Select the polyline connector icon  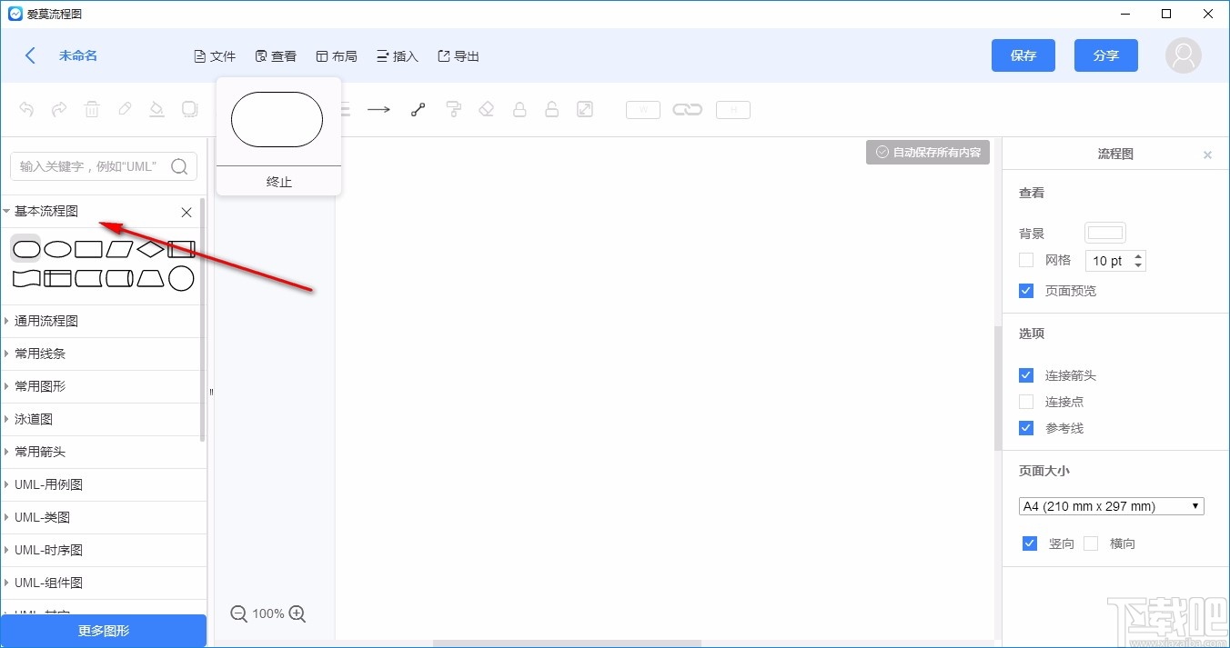tap(418, 109)
